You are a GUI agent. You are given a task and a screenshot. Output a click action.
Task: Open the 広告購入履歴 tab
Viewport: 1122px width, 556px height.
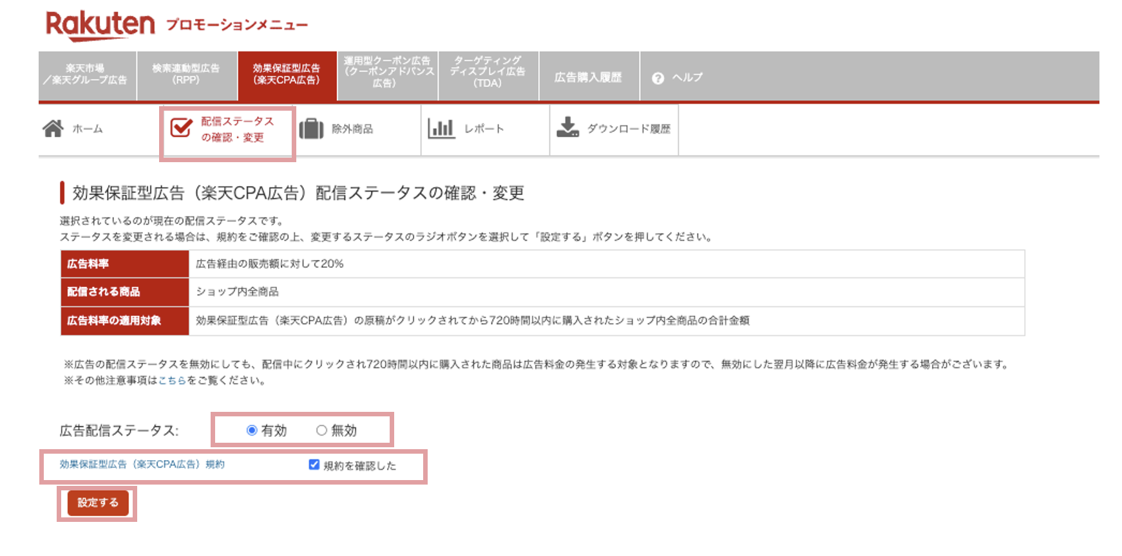(x=589, y=76)
